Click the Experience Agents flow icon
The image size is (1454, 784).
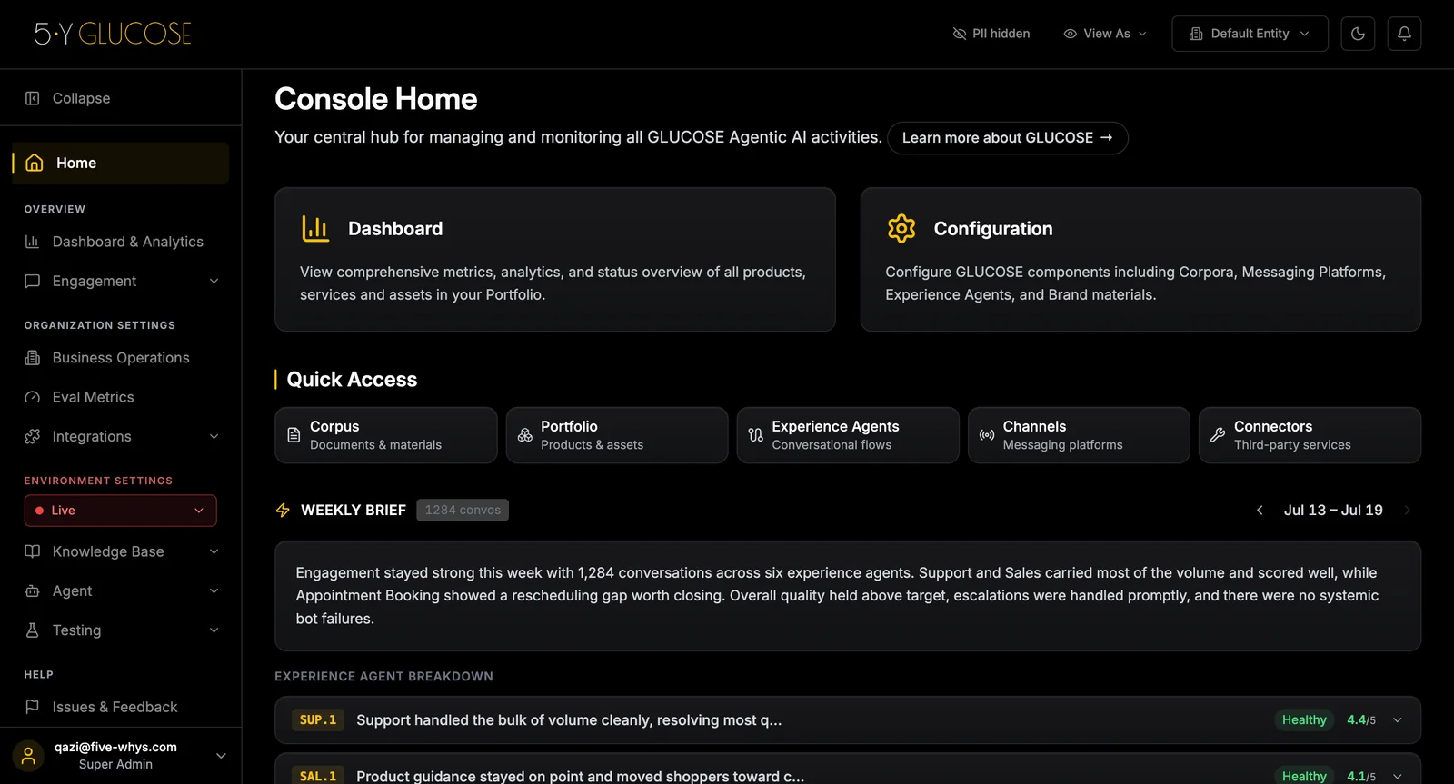click(756, 435)
